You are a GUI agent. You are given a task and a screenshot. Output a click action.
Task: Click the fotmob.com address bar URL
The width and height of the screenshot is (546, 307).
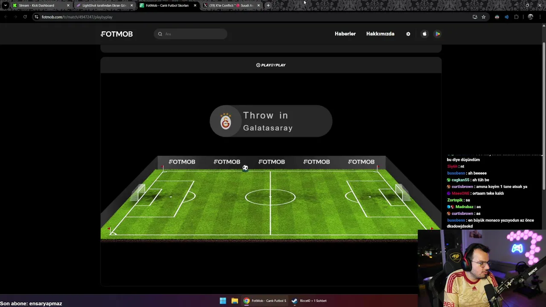pyautogui.click(x=77, y=17)
